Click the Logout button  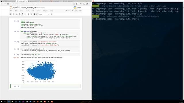79,7
